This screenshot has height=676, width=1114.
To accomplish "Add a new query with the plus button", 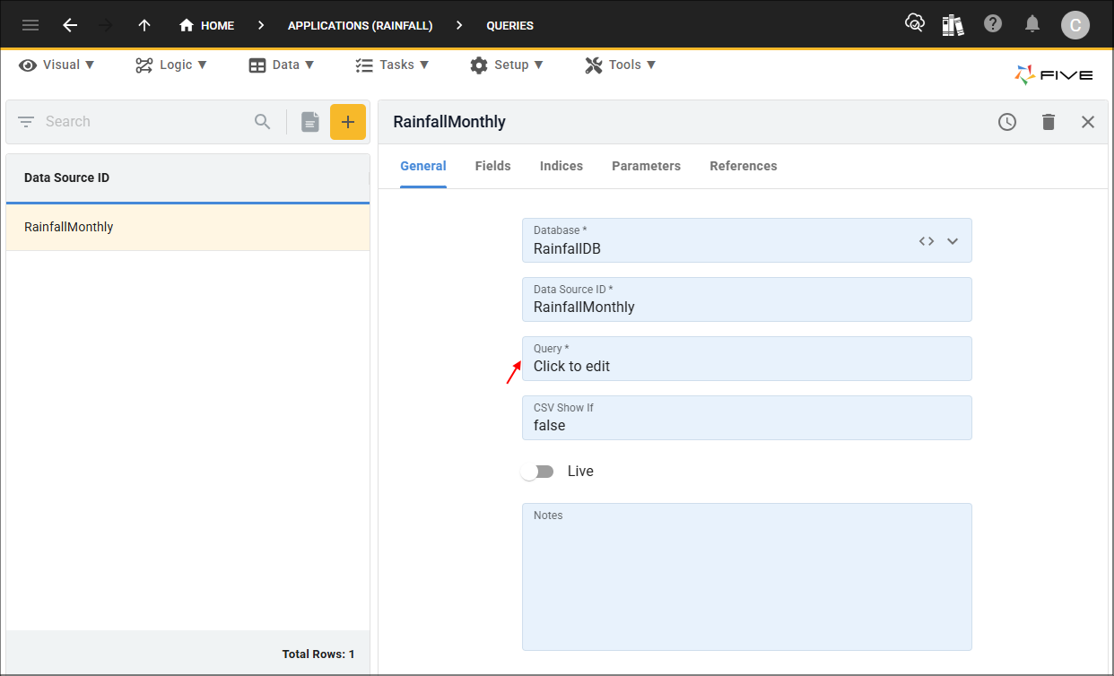I will point(348,121).
